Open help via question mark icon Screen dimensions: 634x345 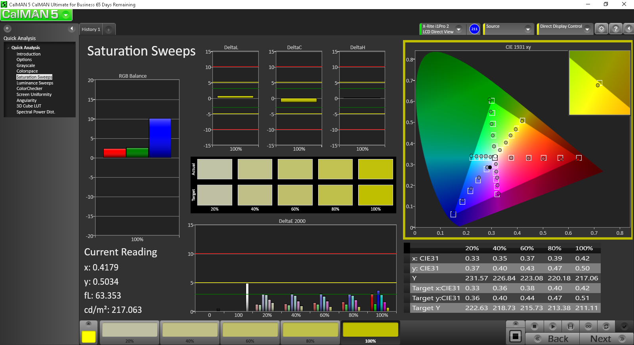pos(615,29)
